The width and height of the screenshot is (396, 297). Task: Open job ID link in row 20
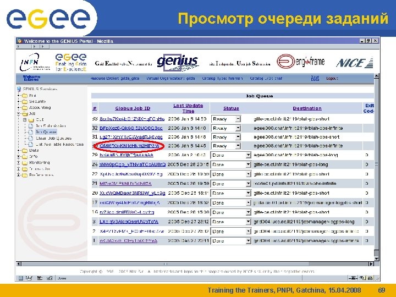coord(133,193)
